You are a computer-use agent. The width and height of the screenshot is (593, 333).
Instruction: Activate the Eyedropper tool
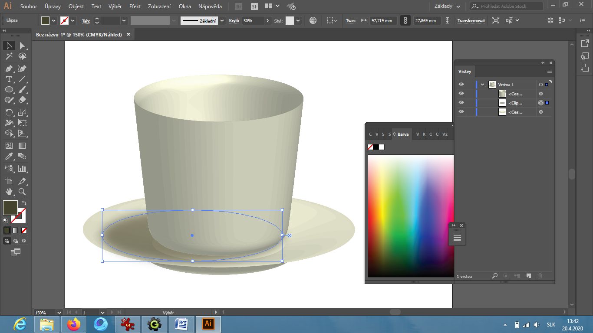9,157
